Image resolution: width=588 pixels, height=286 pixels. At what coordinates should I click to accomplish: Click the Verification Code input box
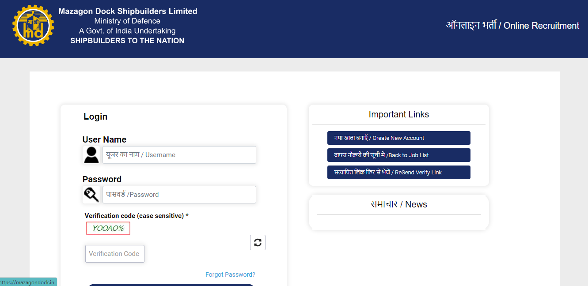point(115,254)
